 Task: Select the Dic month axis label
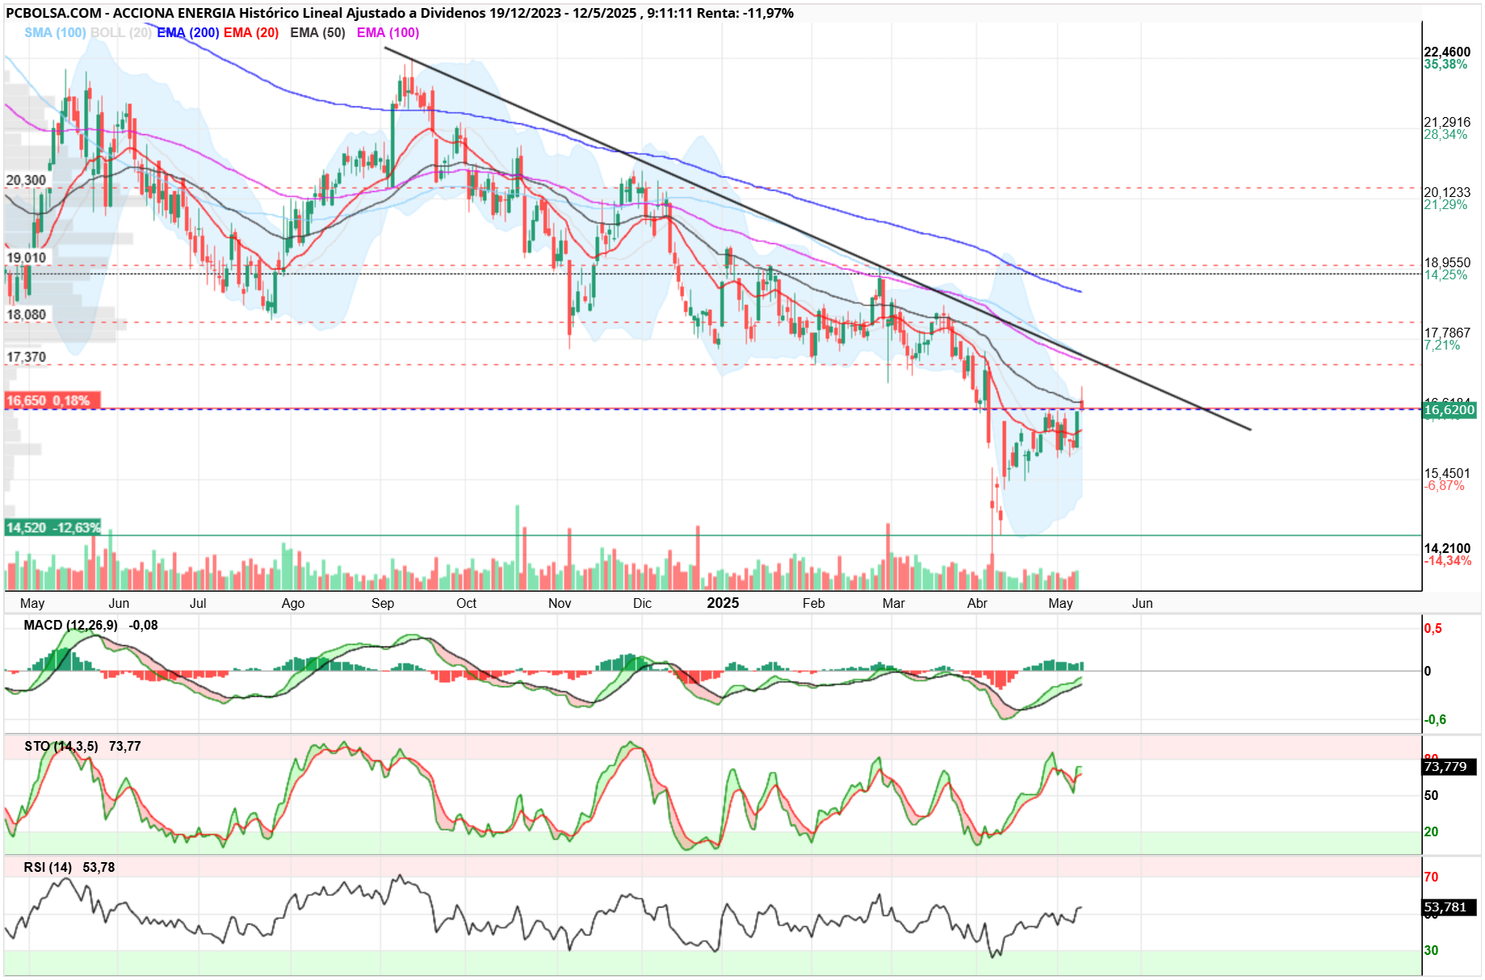tap(642, 603)
